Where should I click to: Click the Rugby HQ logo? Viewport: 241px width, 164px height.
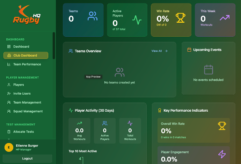coord(27,15)
